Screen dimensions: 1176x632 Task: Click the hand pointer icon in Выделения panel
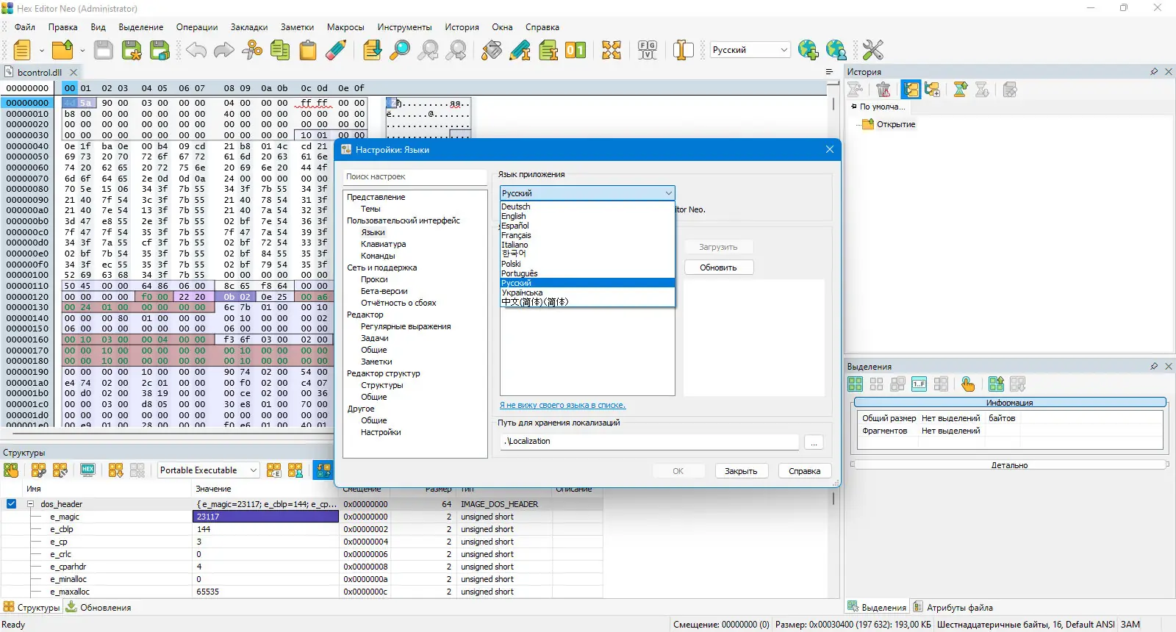(968, 384)
